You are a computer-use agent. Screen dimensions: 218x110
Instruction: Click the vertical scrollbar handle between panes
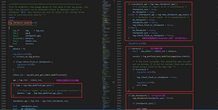pyautogui.click(x=113, y=82)
